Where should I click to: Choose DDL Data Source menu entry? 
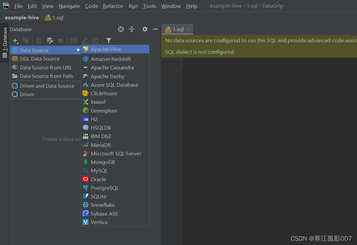45,59
